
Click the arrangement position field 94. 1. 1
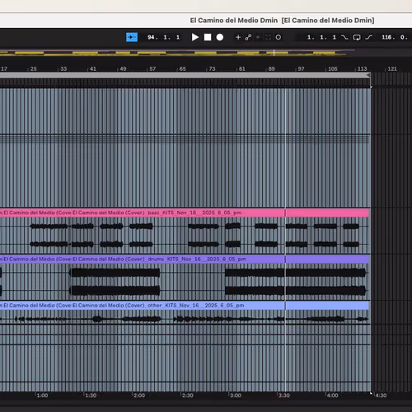click(163, 37)
